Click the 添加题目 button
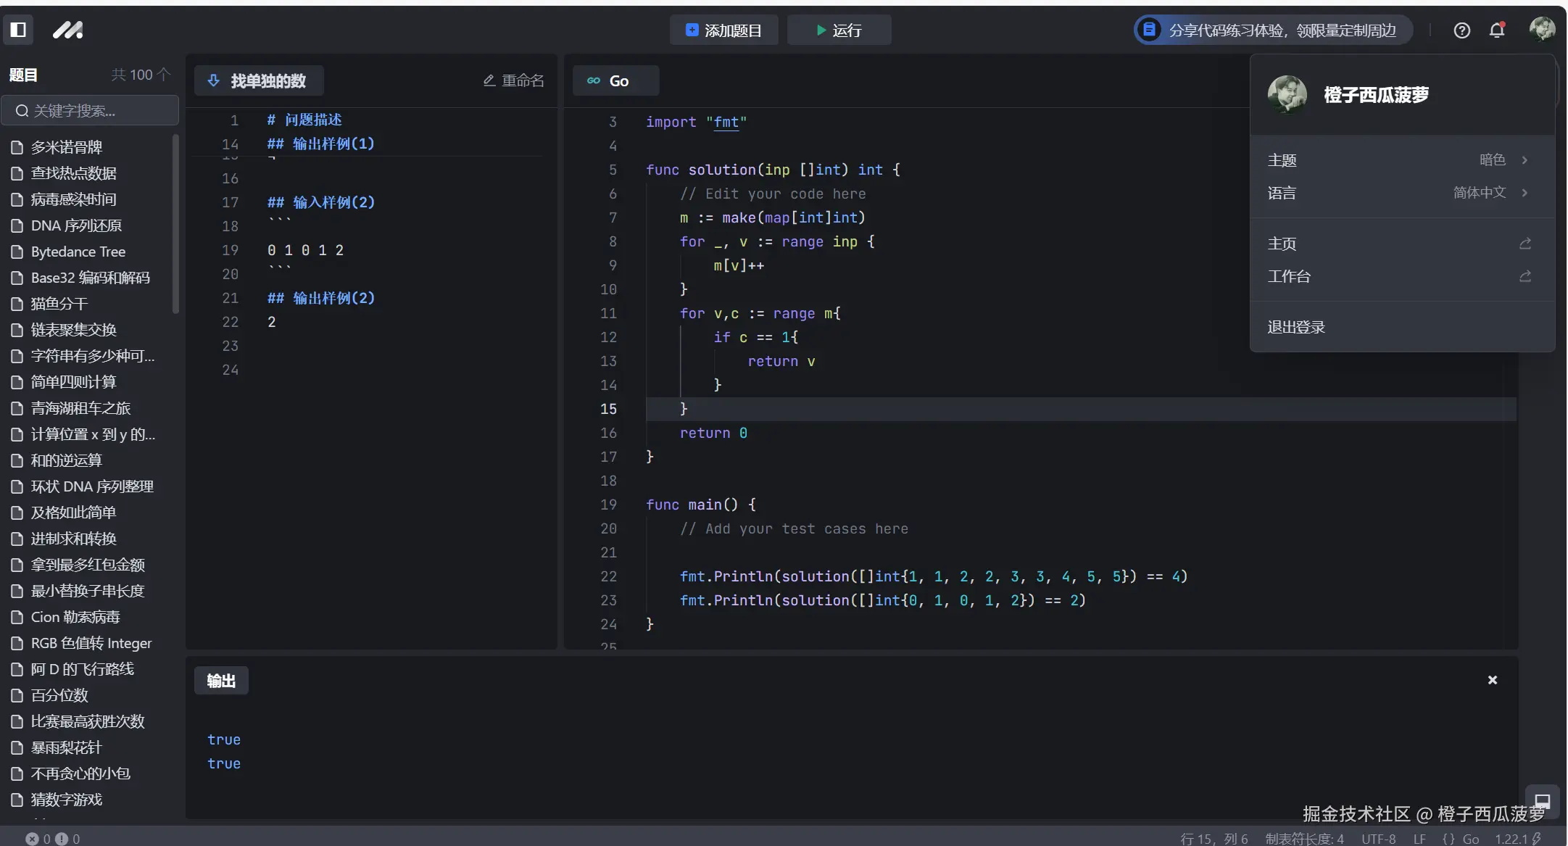This screenshot has width=1568, height=846. 723,30
